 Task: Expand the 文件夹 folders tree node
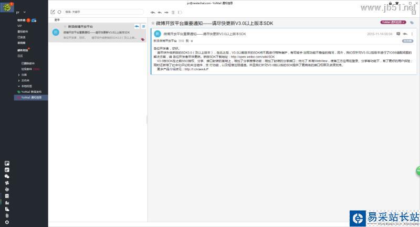(19, 81)
